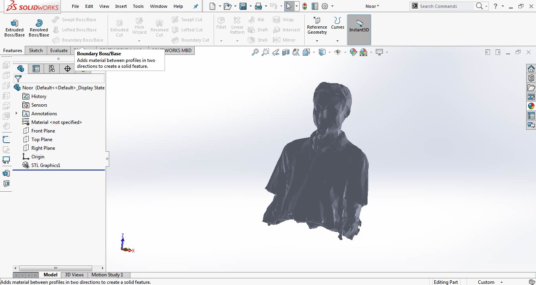
Task: Toggle the menu bar pin
Action: (x=196, y=6)
